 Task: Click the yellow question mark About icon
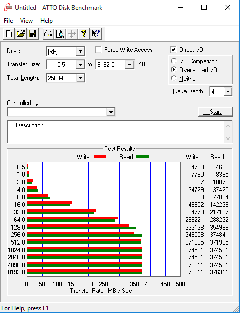84,33
